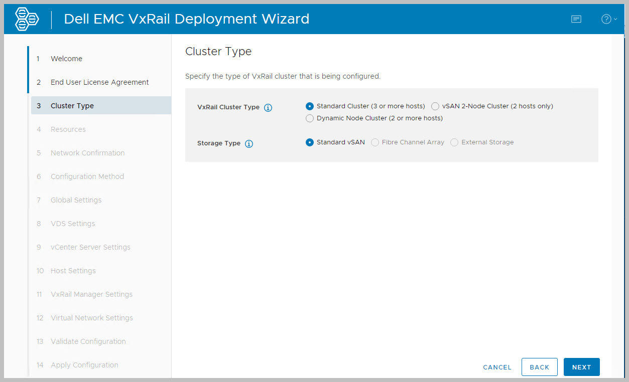
Task: Open the messages panel icon in header
Action: [576, 19]
